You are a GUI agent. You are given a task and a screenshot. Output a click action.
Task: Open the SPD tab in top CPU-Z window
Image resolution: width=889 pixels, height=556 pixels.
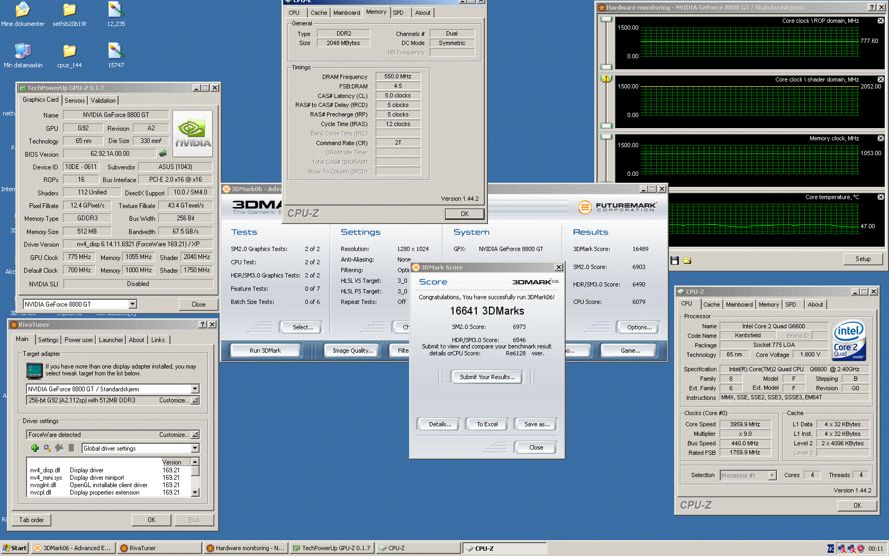point(398,13)
